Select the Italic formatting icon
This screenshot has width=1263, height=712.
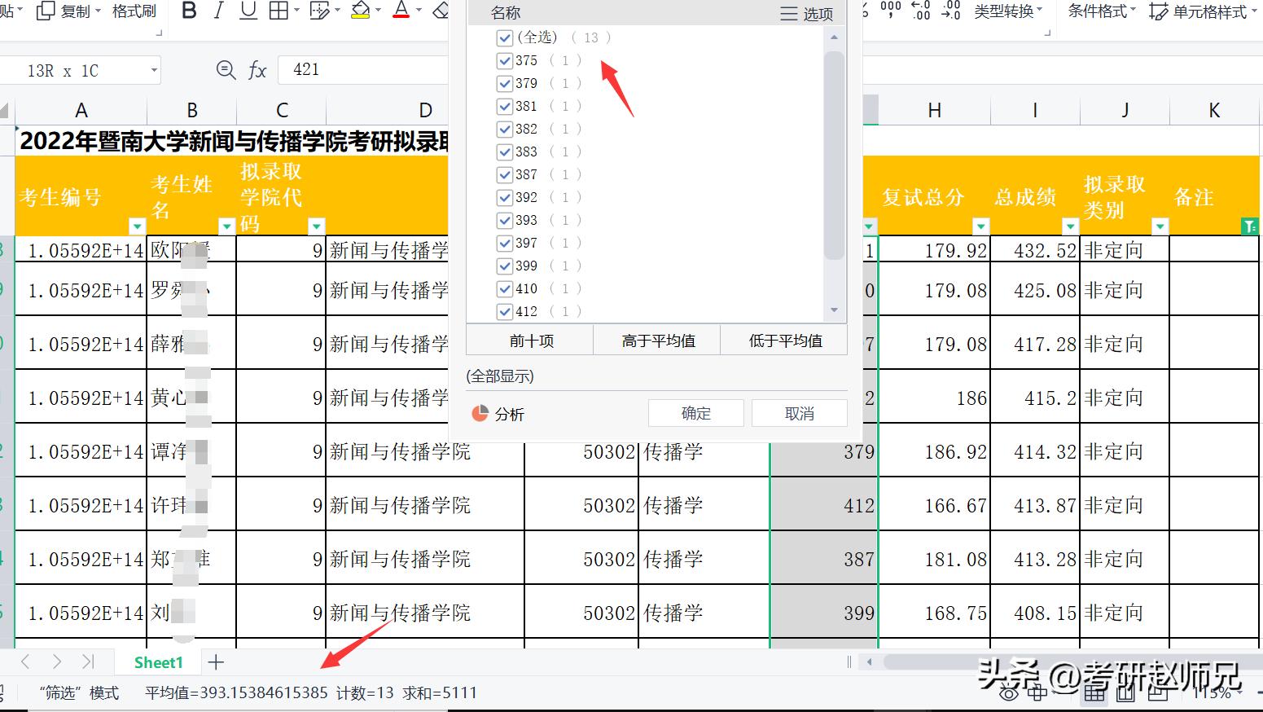point(218,11)
